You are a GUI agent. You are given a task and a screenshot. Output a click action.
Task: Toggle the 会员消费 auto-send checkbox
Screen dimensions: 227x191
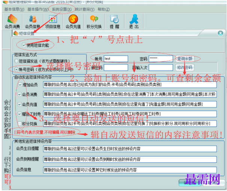19,94
